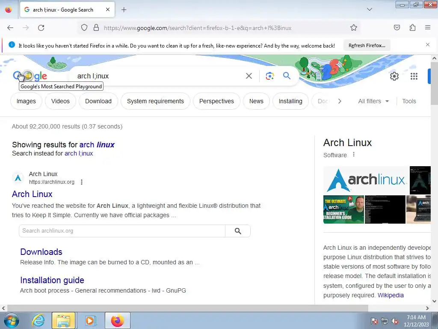
Task: Open options for archlinux.org result
Action: coord(82,182)
